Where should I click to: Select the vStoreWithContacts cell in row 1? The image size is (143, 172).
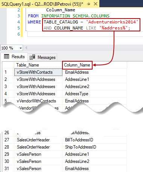tap(38, 72)
